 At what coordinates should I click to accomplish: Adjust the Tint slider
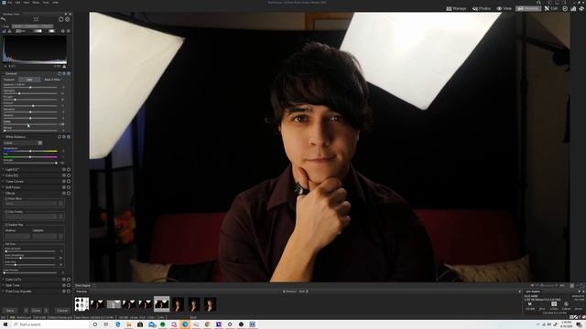click(30, 157)
